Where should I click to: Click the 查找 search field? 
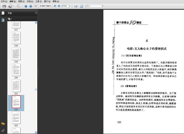pyautogui.click(x=94, y=6)
